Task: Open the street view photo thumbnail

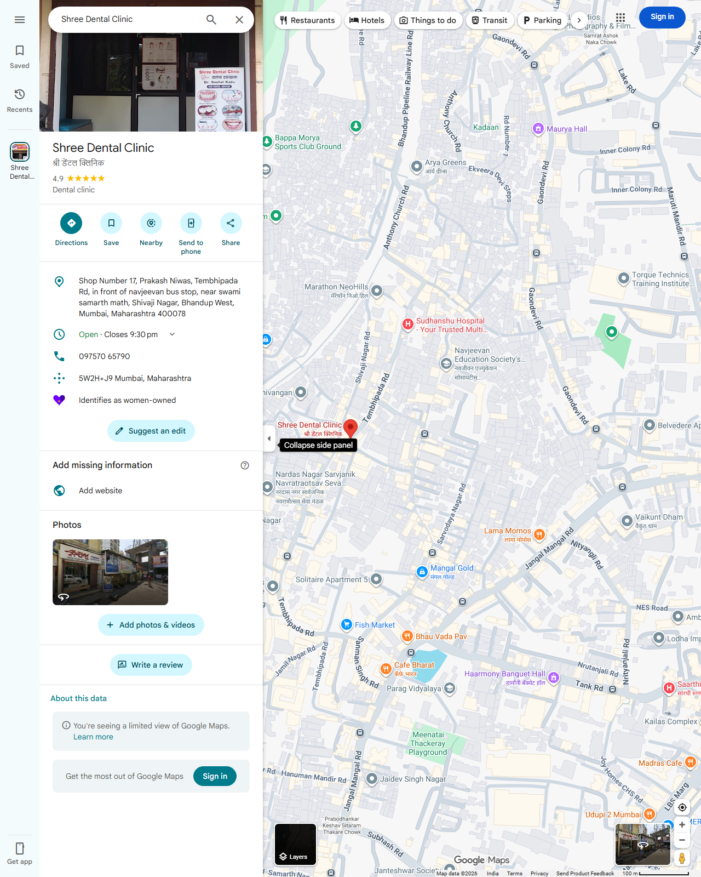Action: [110, 572]
